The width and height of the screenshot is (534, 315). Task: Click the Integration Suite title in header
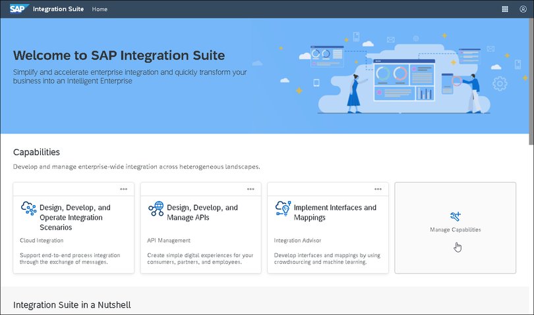58,9
